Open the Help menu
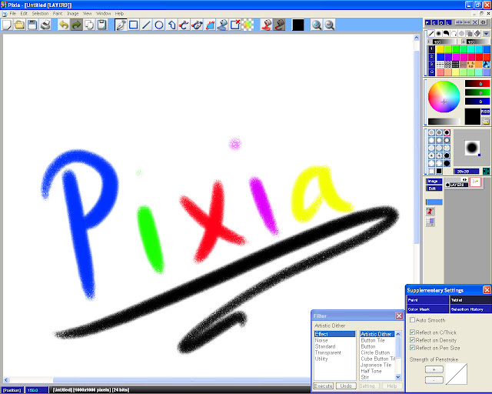 [119, 14]
